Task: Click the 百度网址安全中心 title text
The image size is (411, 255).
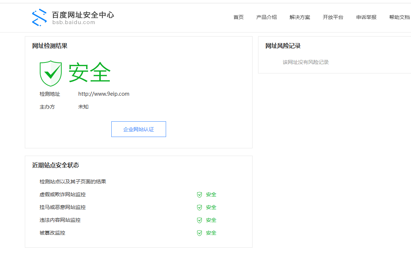Action: (83, 15)
